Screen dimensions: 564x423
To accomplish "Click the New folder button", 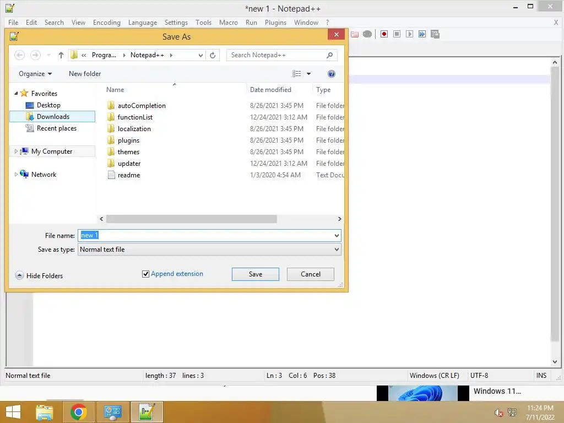I will coord(85,74).
